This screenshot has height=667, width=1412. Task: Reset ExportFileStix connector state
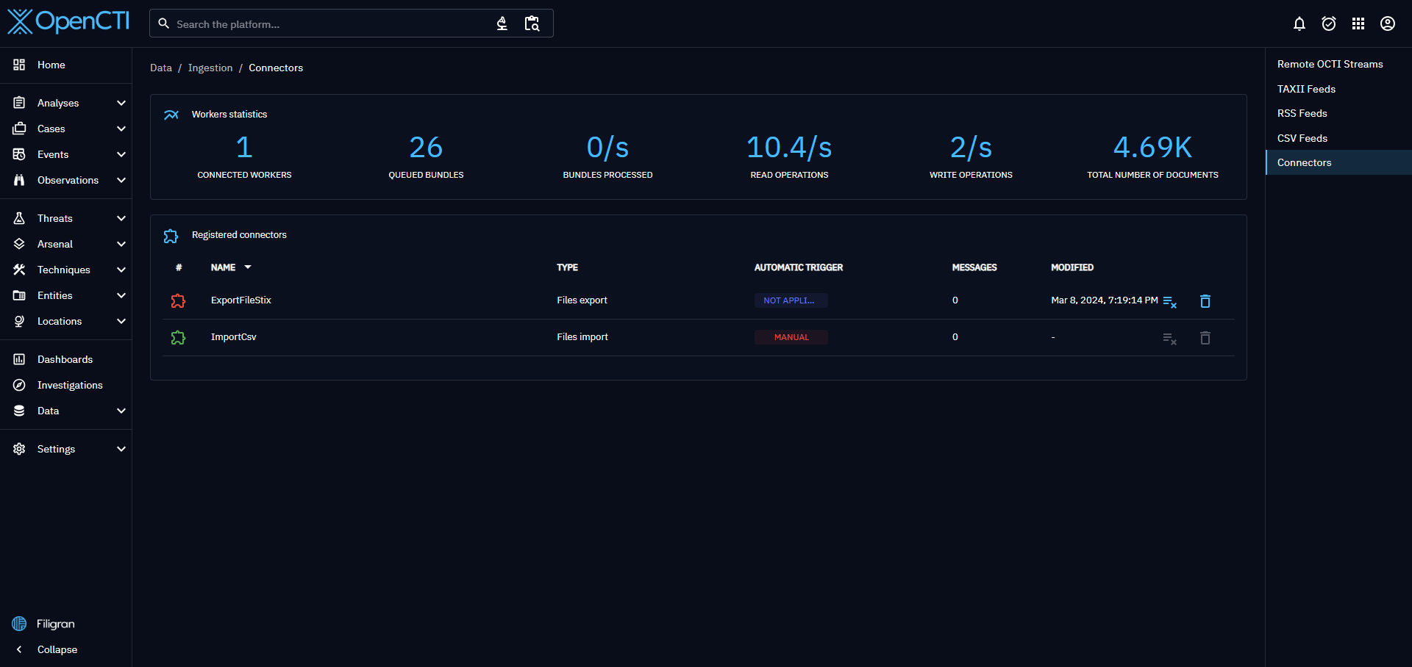(1169, 301)
